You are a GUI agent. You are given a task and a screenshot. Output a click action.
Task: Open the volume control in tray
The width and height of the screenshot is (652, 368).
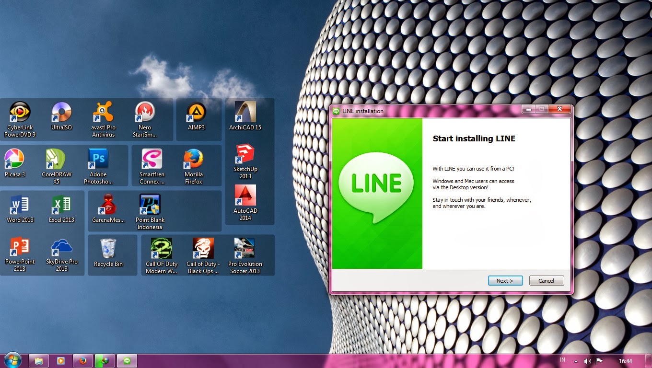coord(587,361)
